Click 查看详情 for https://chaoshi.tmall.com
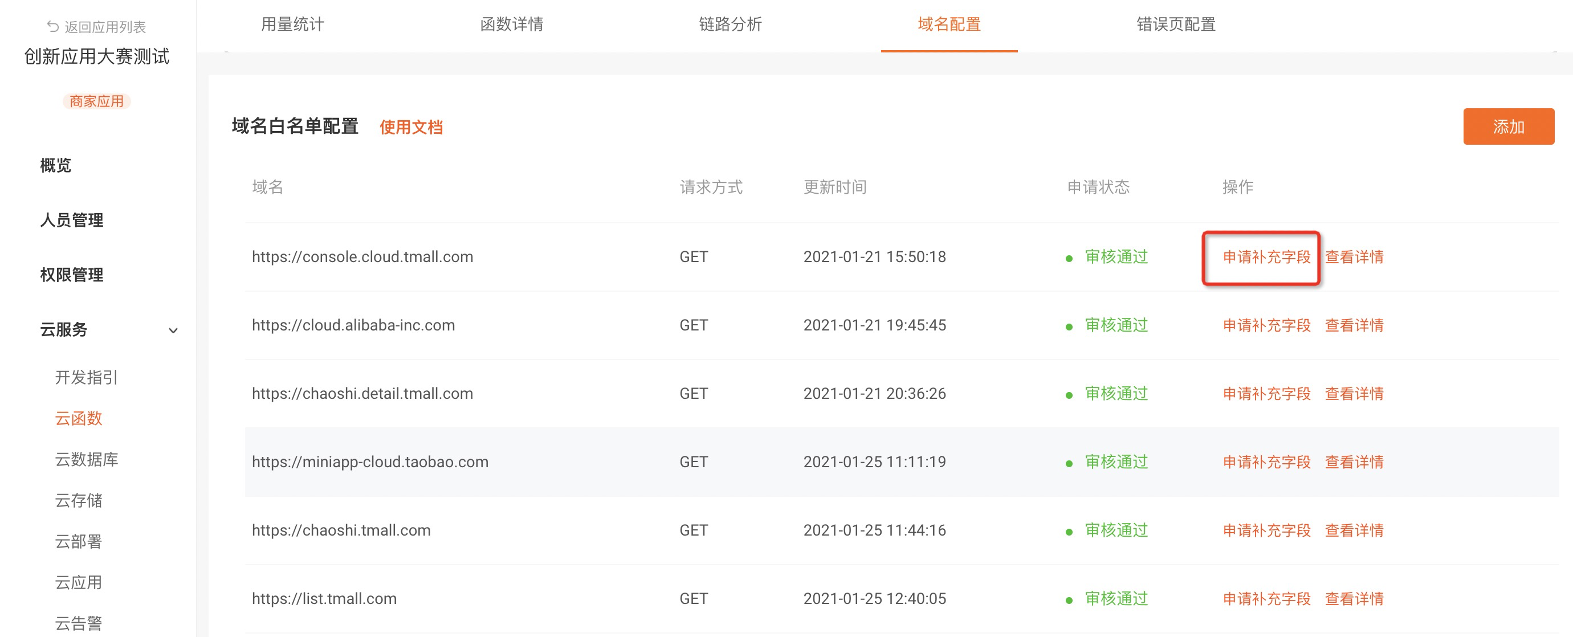Viewport: 1573px width, 637px height. (1354, 530)
